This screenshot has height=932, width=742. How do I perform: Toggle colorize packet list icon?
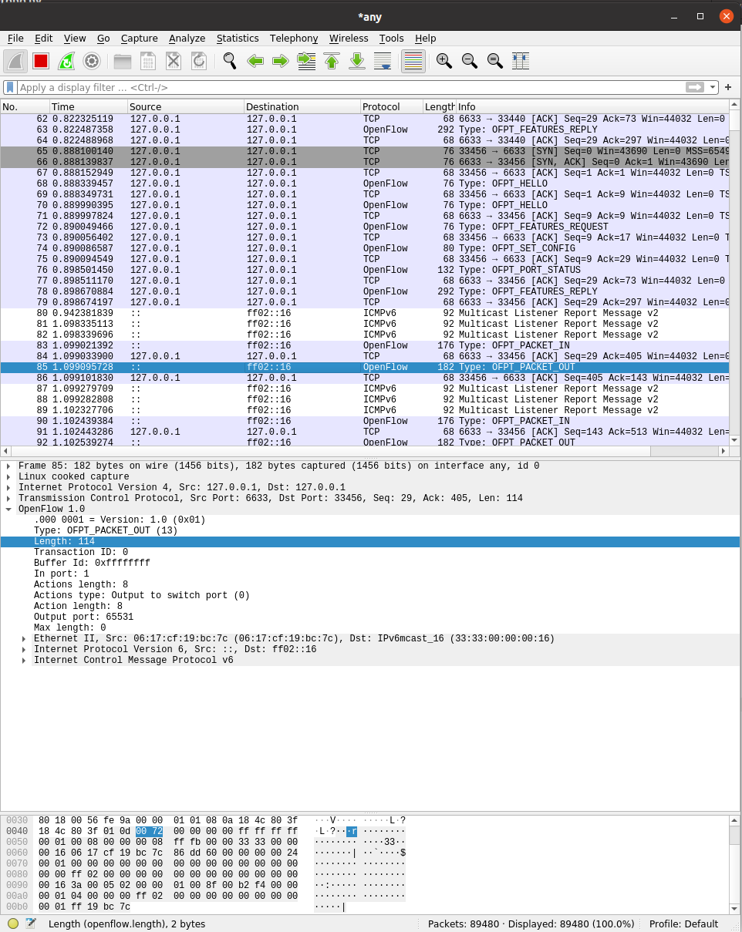413,61
